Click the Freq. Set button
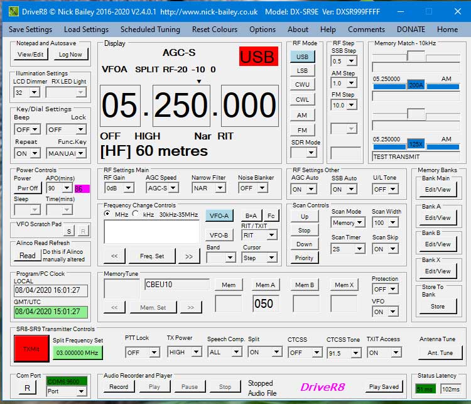The height and width of the screenshot is (404, 471). tap(152, 256)
